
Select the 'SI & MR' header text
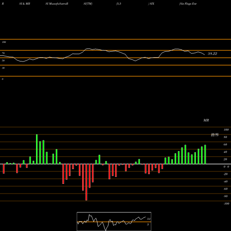[x=24, y=4]
